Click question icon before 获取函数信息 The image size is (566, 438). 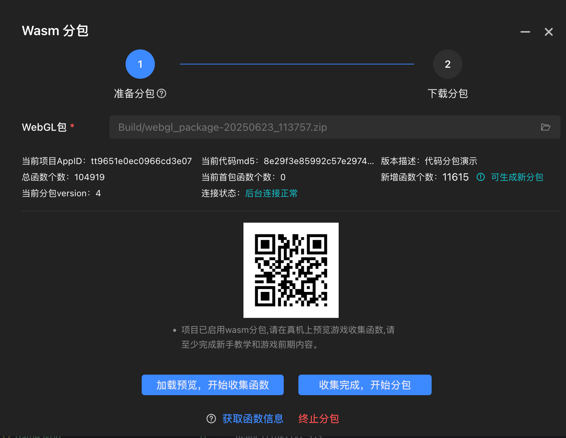(x=211, y=419)
